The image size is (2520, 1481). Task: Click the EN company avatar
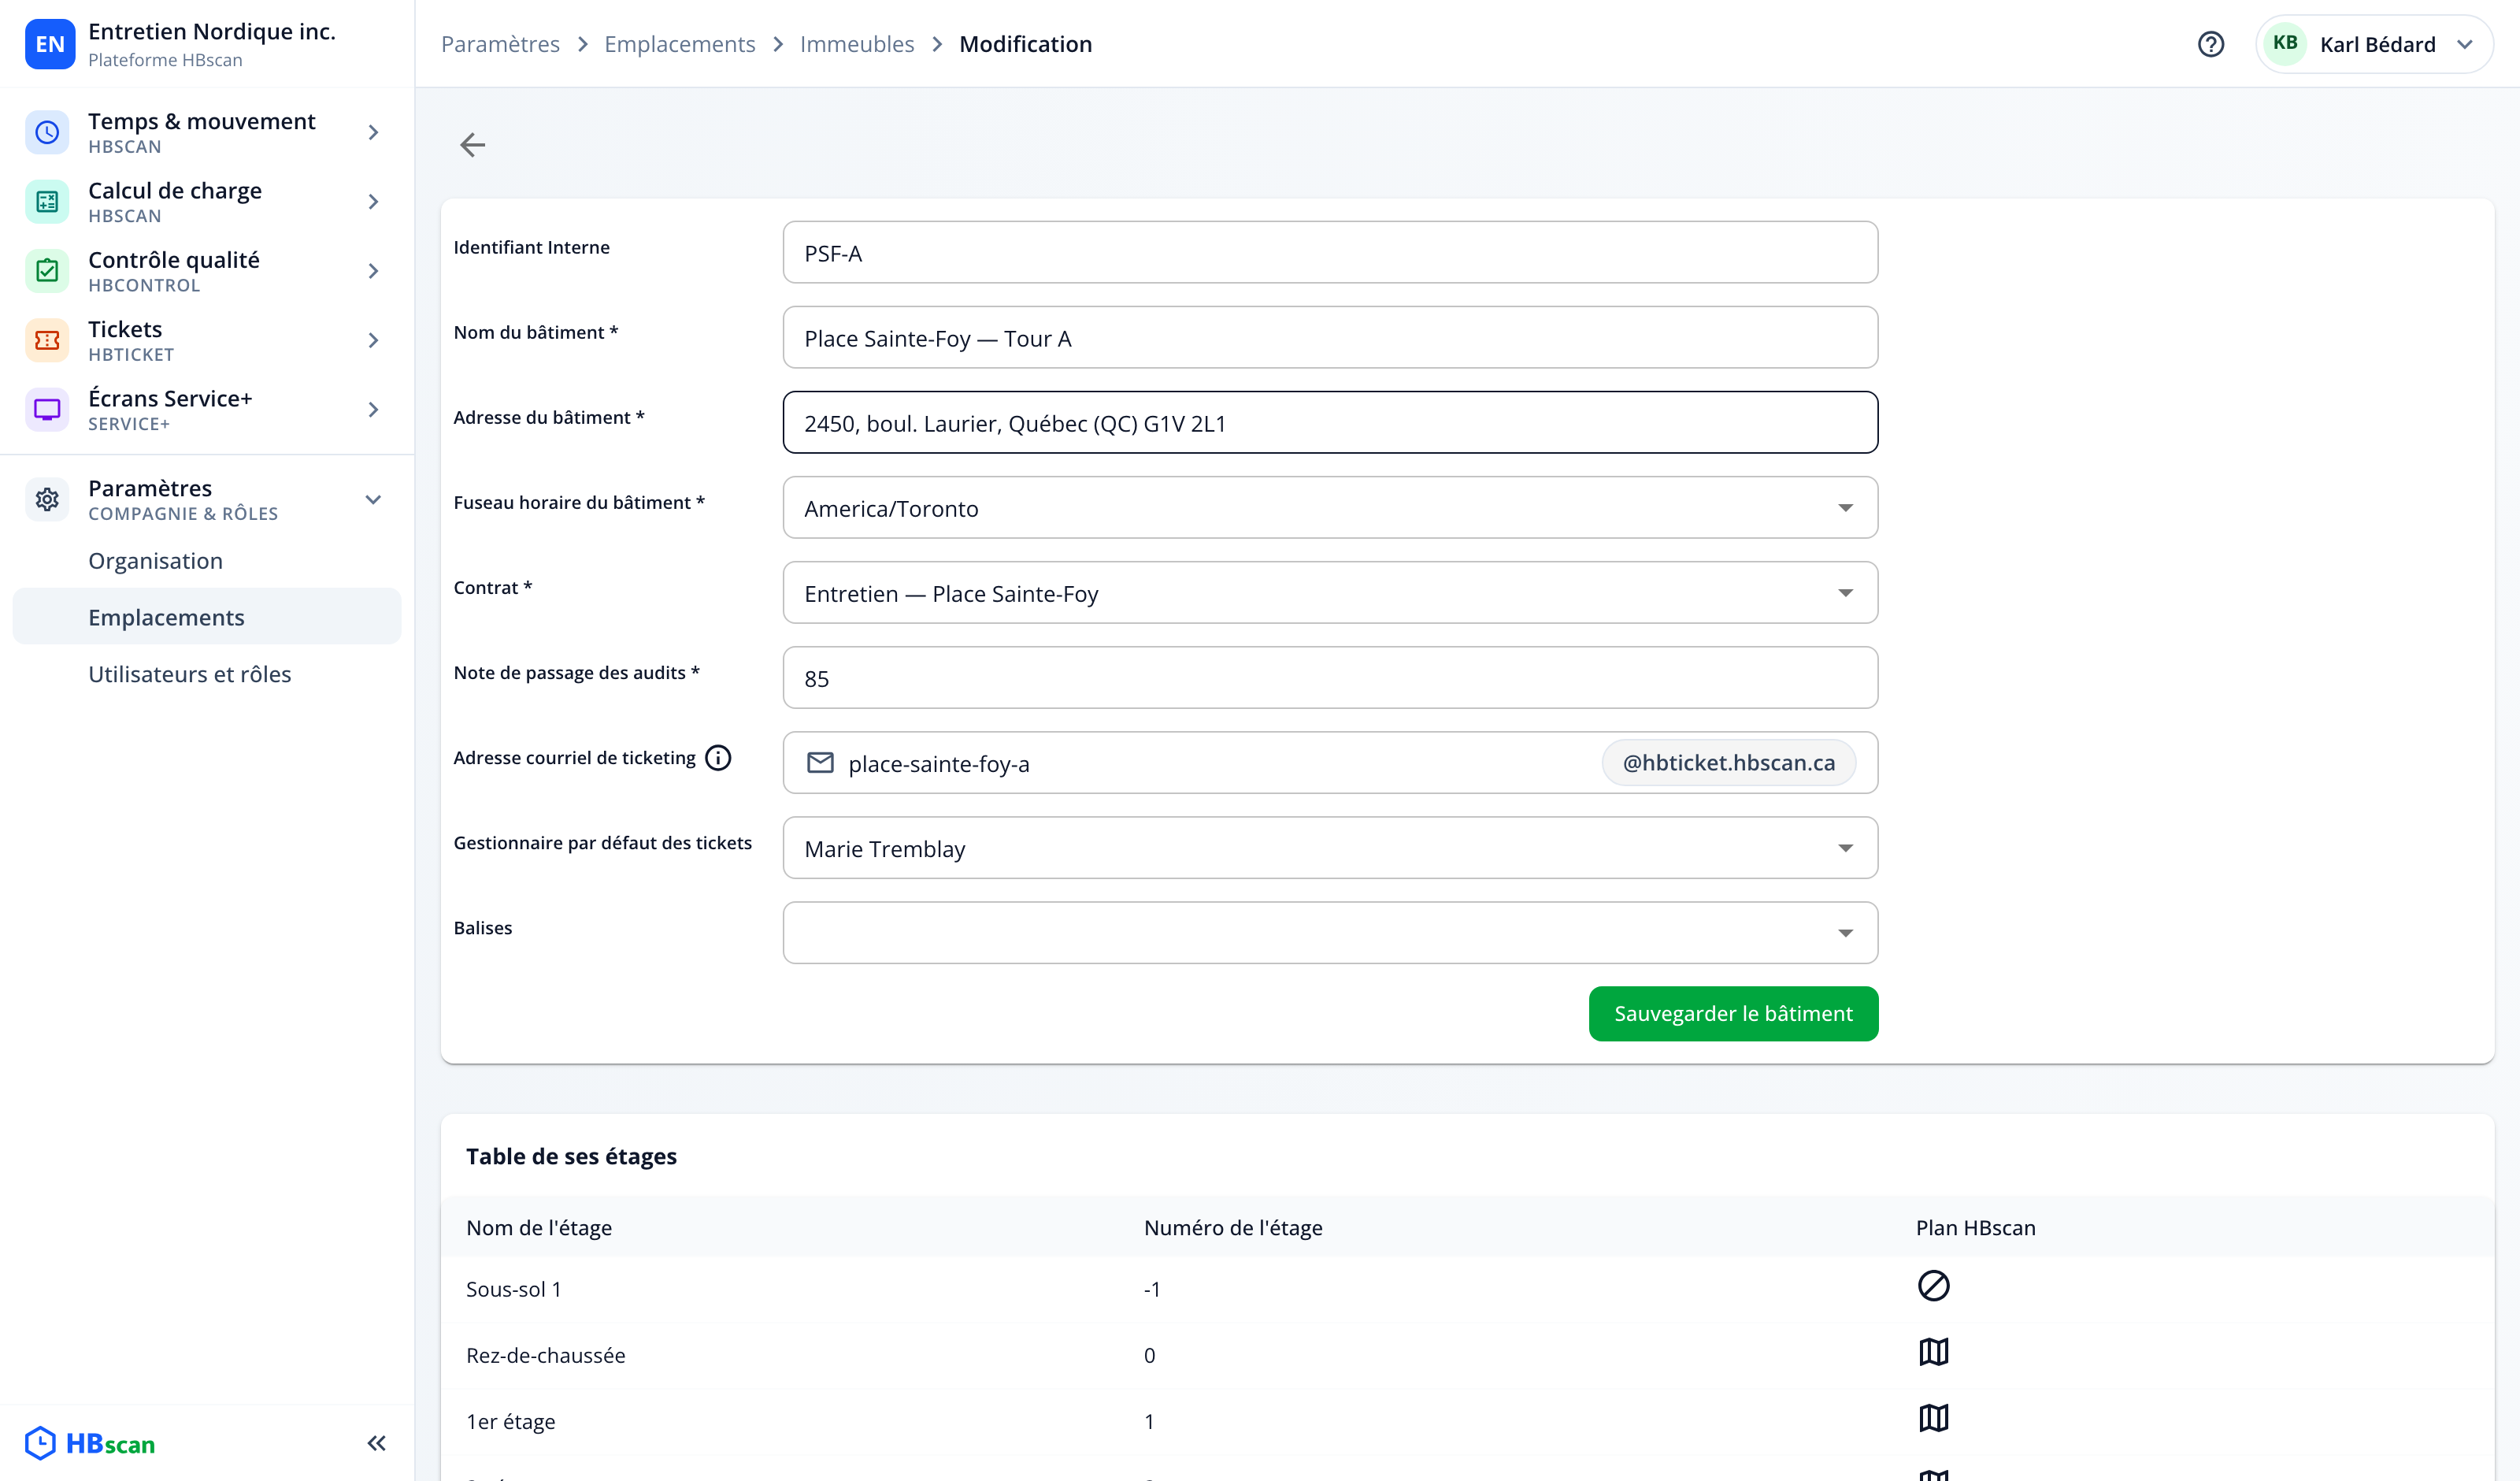[x=50, y=44]
